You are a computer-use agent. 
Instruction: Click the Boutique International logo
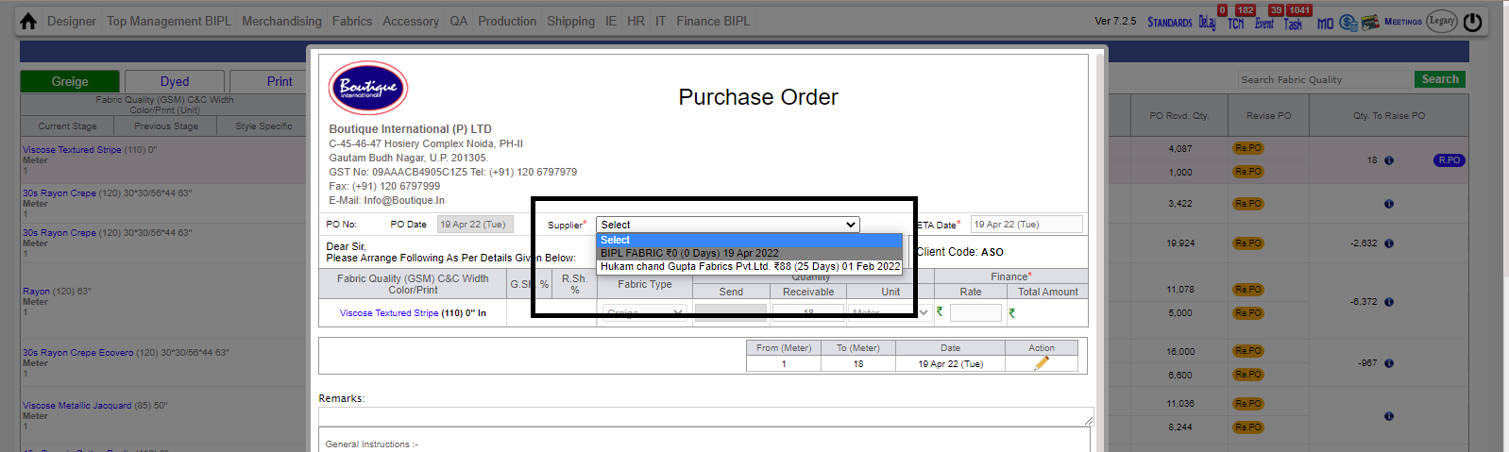click(x=368, y=88)
